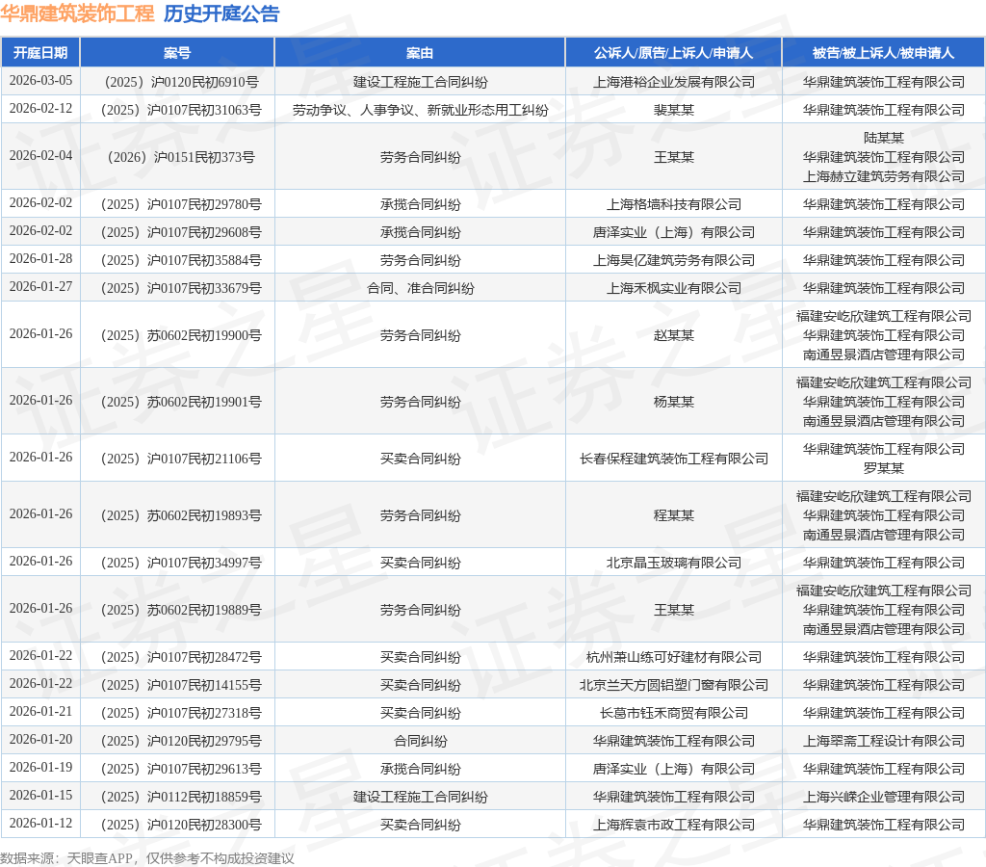Screen dimensions: 986x867
Task: Click data source note 天眼查APP
Action: coord(100,858)
